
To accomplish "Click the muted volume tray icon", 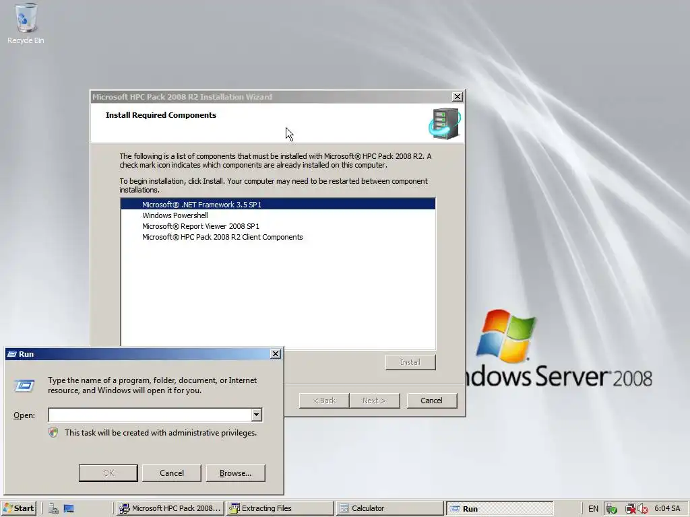I will (642, 509).
